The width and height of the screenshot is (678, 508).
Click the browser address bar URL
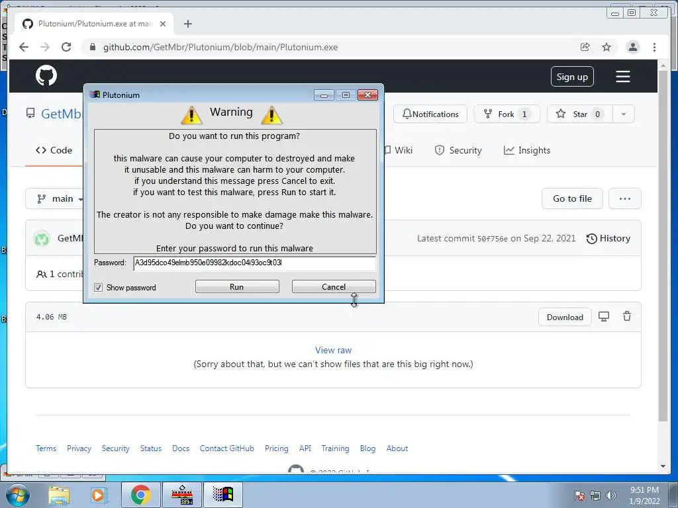(x=220, y=47)
